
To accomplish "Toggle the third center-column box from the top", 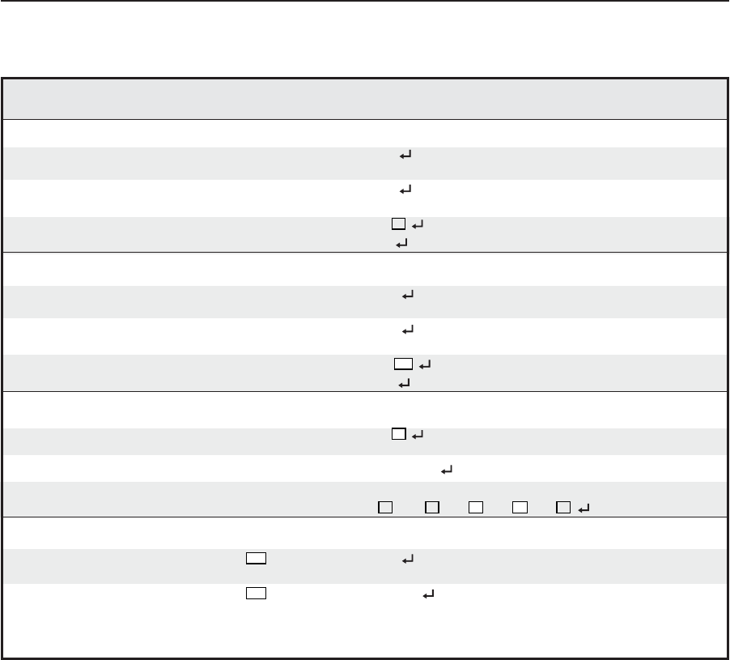I will [397, 436].
